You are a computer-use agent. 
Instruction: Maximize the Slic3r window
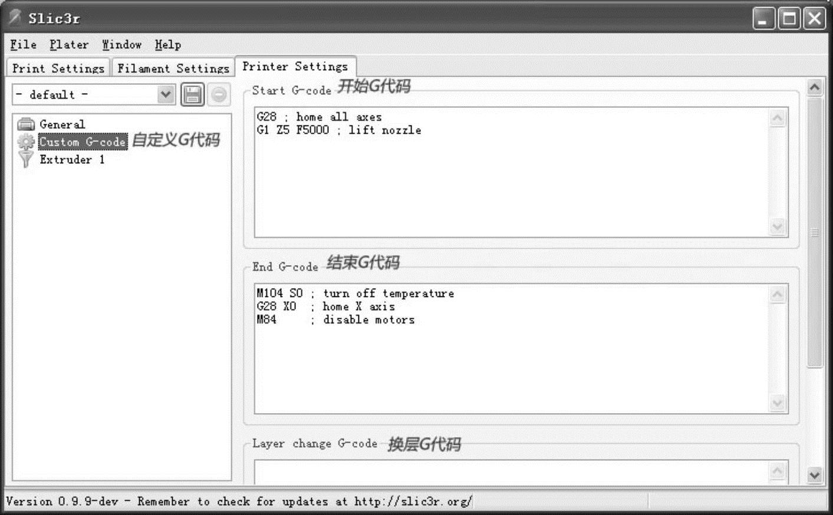coord(789,18)
